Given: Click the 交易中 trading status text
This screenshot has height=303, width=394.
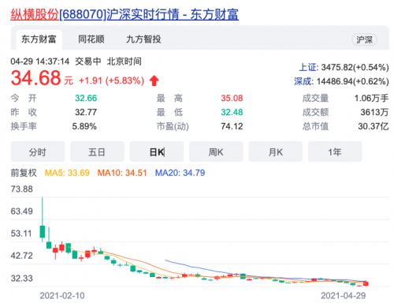Looking at the screenshot, I should point(88,62).
